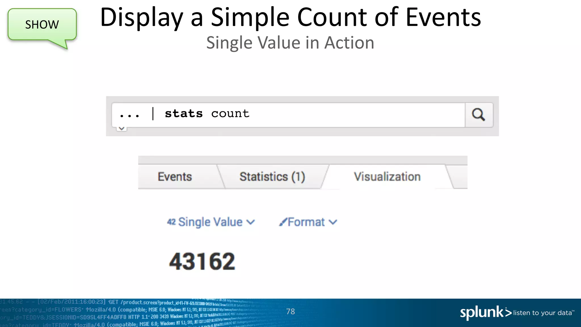
Task: Click the Format paintbrush icon
Action: tap(283, 222)
